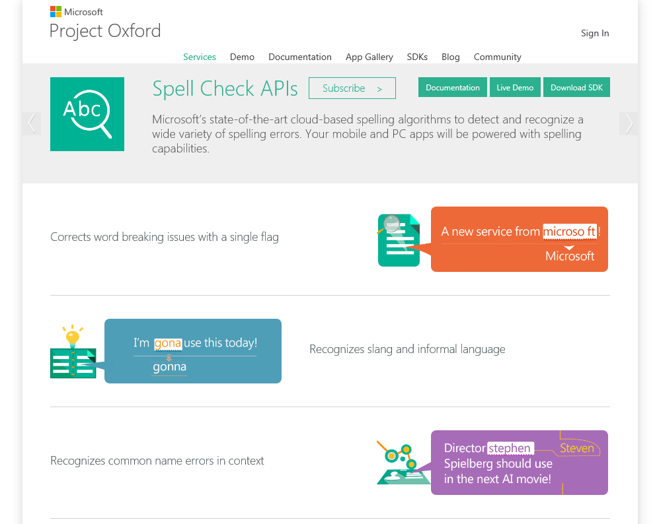Click the lightbulb notebook illustration
The width and height of the screenshot is (659, 524).
pos(73,352)
